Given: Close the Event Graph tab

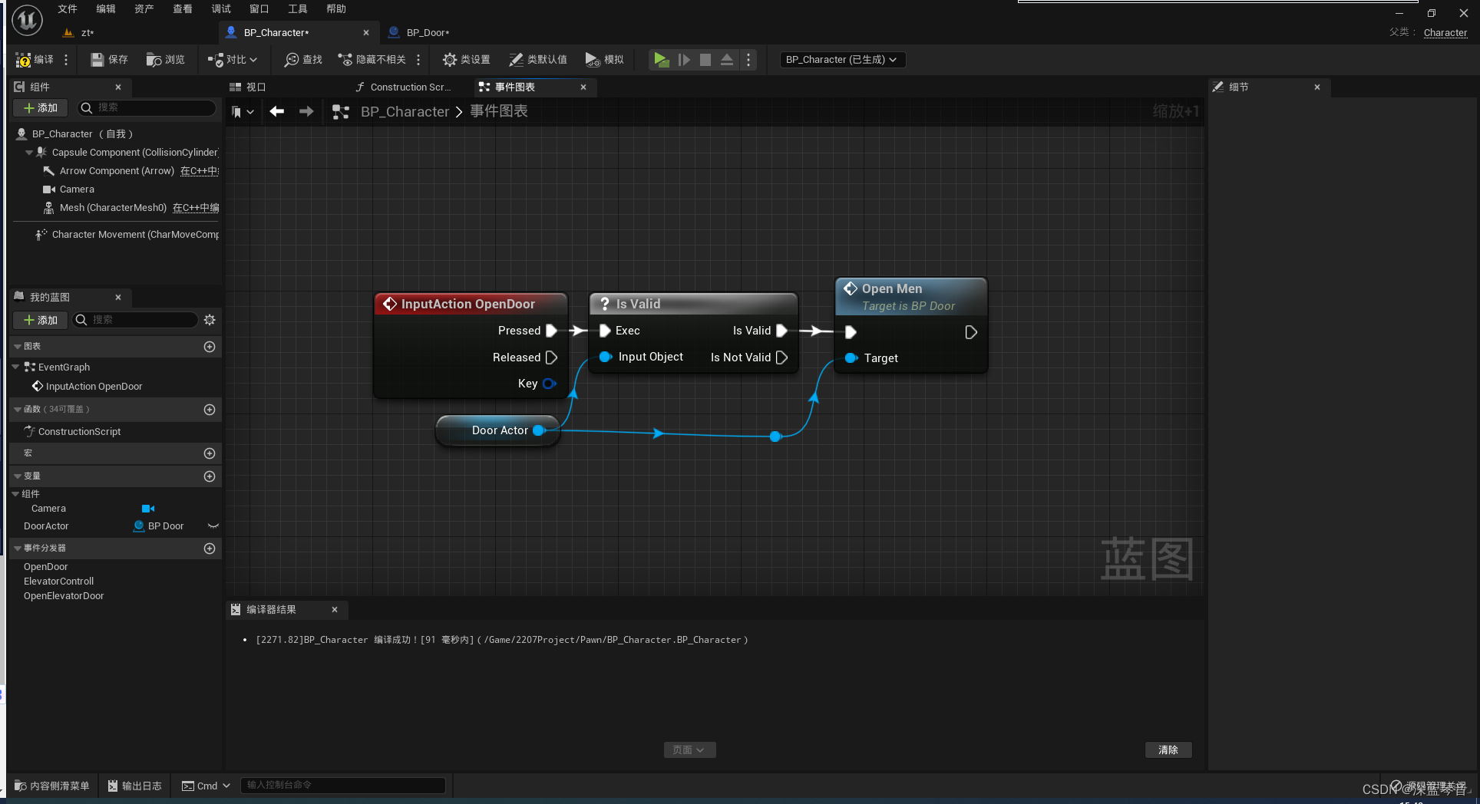Looking at the screenshot, I should coord(583,87).
